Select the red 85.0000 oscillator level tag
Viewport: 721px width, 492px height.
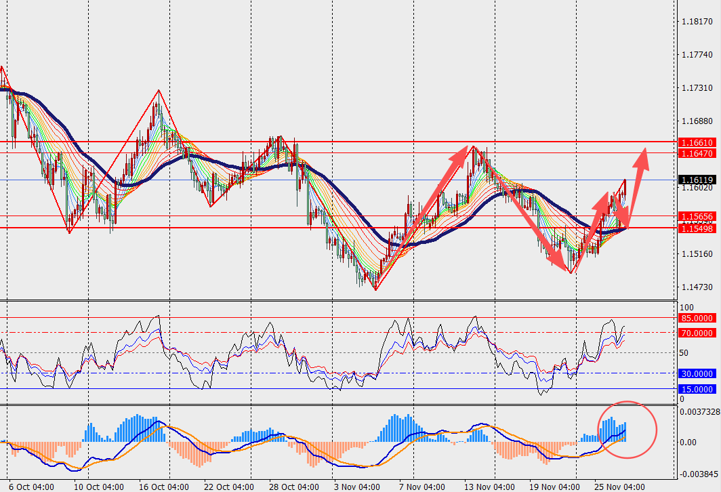697,319
